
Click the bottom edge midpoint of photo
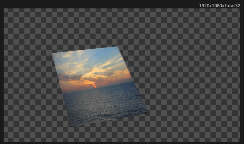point(109,119)
